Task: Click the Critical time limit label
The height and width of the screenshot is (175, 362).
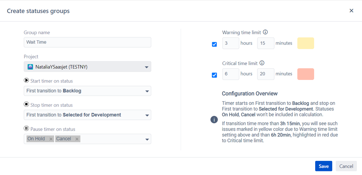Action: click(240, 63)
